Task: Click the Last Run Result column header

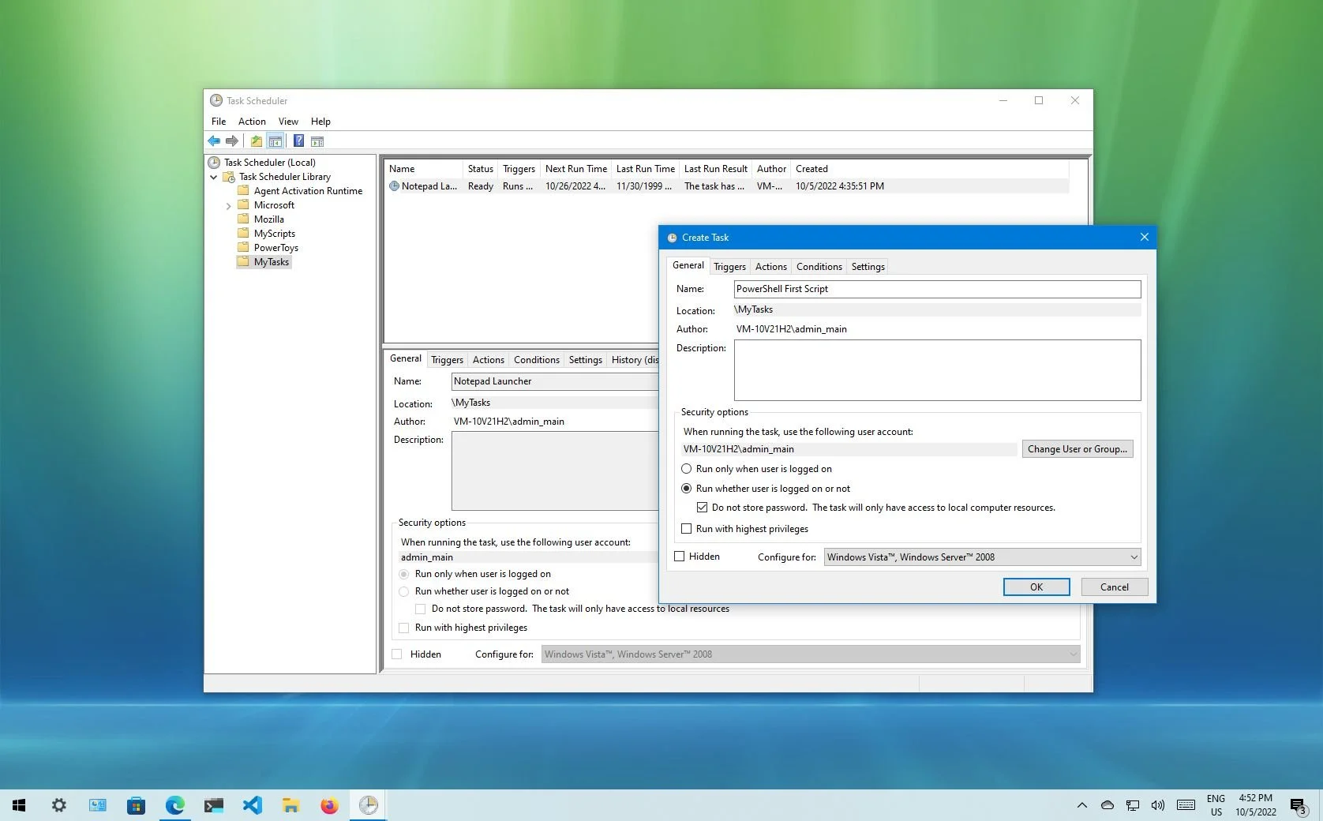Action: pos(715,169)
